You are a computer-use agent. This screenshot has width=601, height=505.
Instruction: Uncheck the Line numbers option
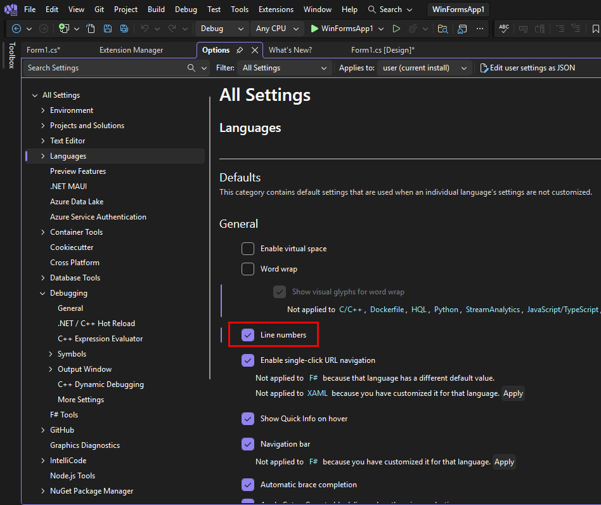click(x=248, y=335)
